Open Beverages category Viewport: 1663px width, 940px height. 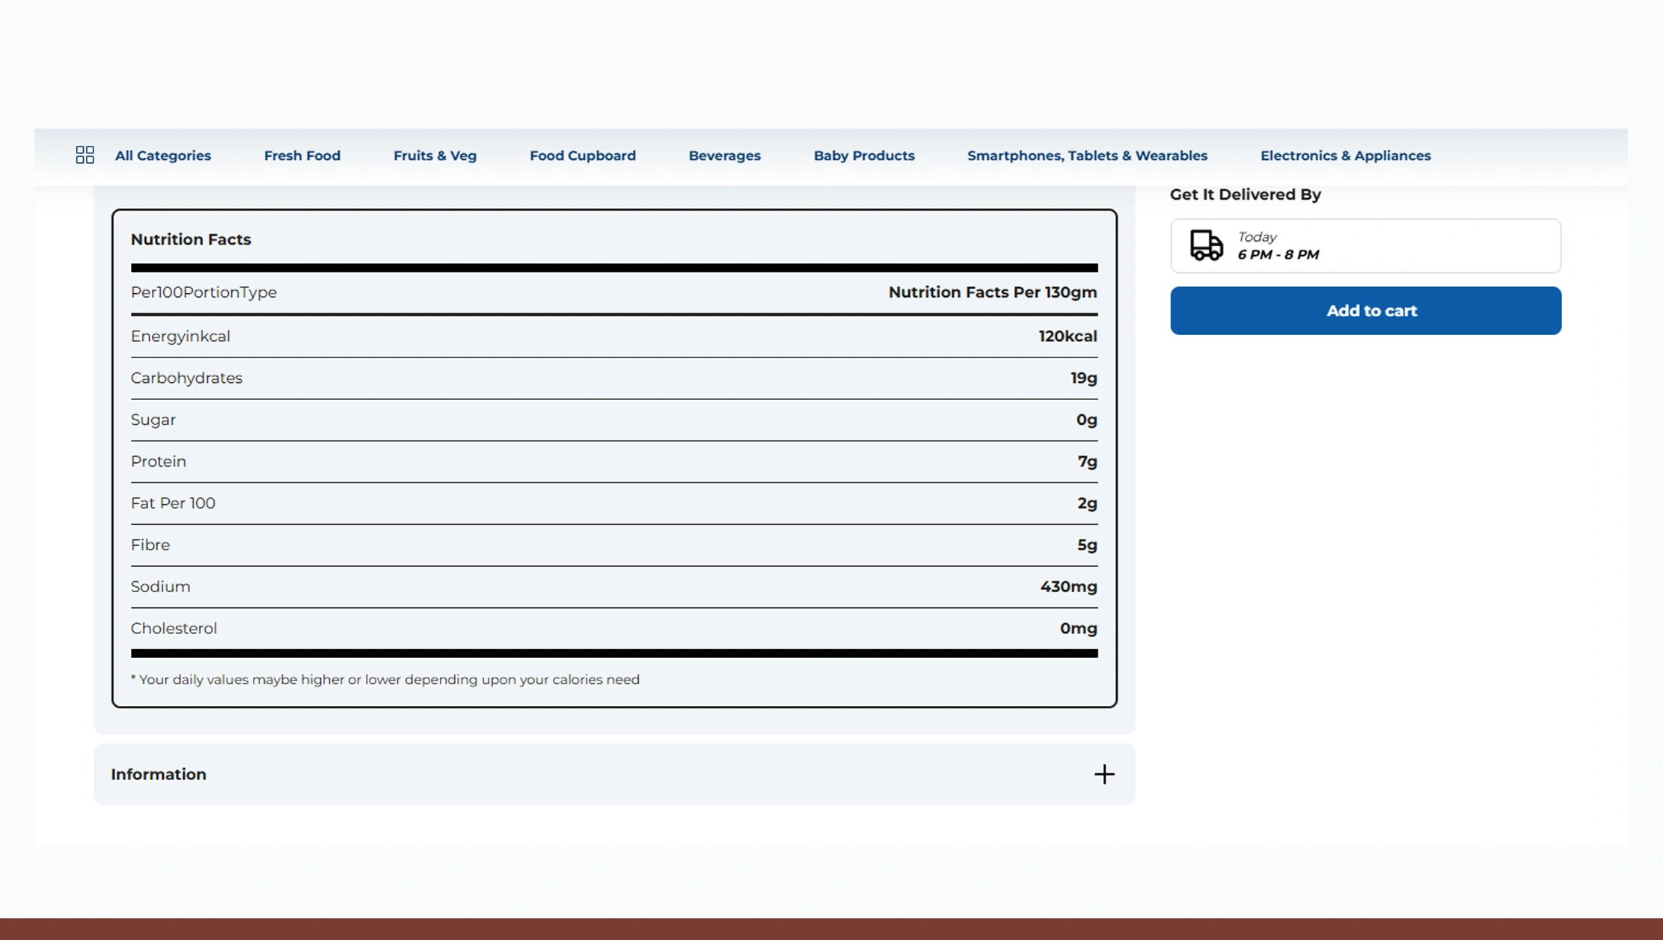724,156
